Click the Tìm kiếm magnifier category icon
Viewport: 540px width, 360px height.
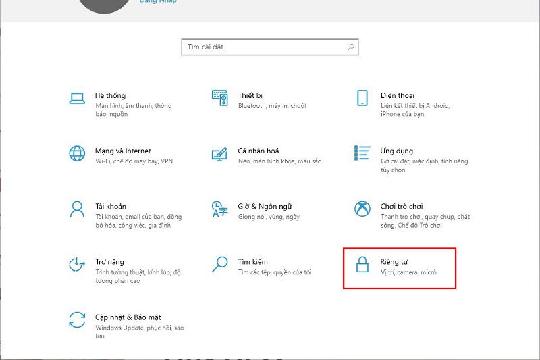tap(220, 264)
